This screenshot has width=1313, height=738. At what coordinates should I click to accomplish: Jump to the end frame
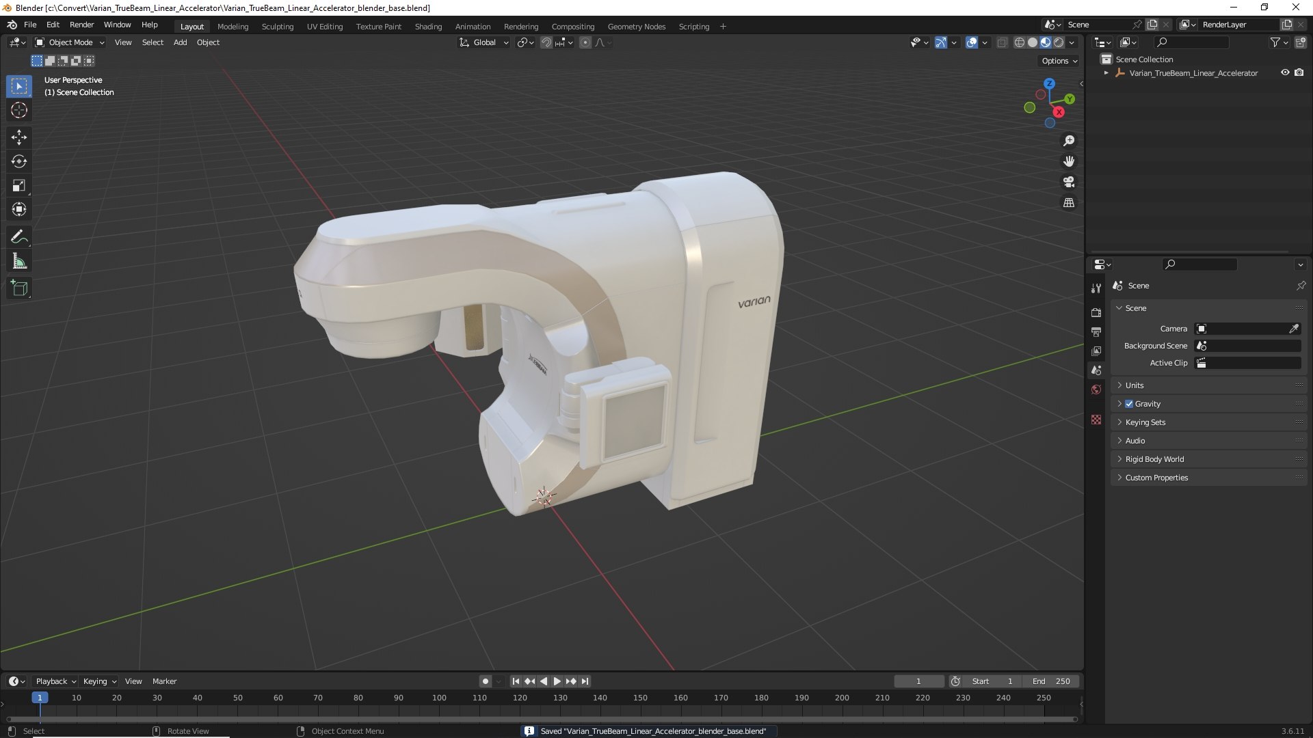click(x=585, y=681)
